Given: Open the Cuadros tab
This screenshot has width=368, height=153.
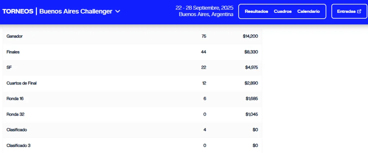Looking at the screenshot, I should click(x=282, y=11).
